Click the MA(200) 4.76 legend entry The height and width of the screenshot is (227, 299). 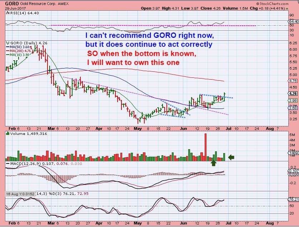(x=19, y=51)
